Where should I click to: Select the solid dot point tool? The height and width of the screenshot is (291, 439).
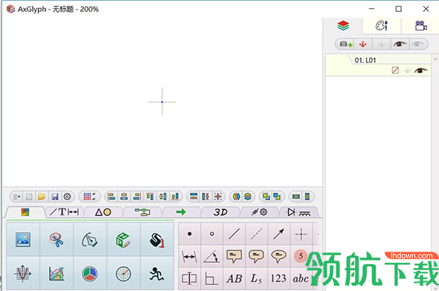coord(190,234)
